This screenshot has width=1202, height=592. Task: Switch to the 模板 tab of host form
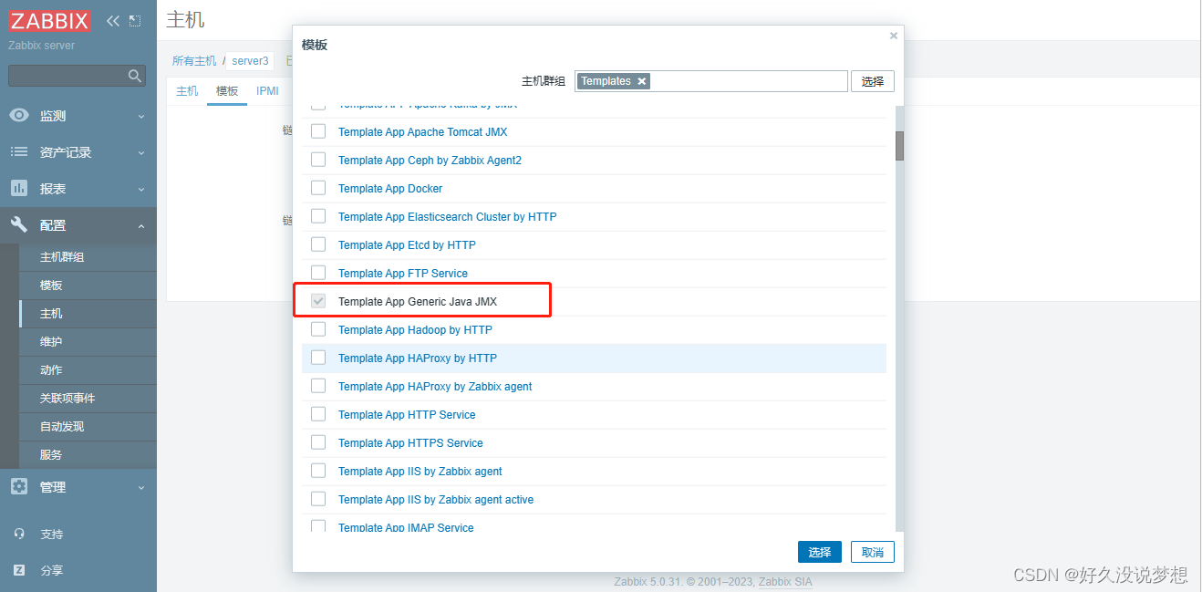pyautogui.click(x=227, y=91)
